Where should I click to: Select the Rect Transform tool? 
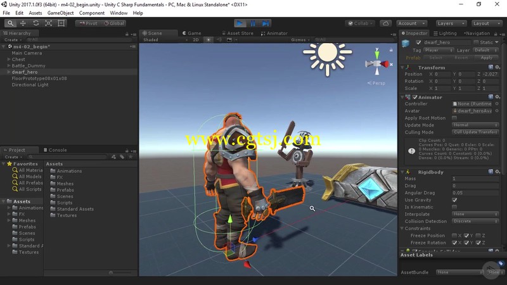coord(61,23)
